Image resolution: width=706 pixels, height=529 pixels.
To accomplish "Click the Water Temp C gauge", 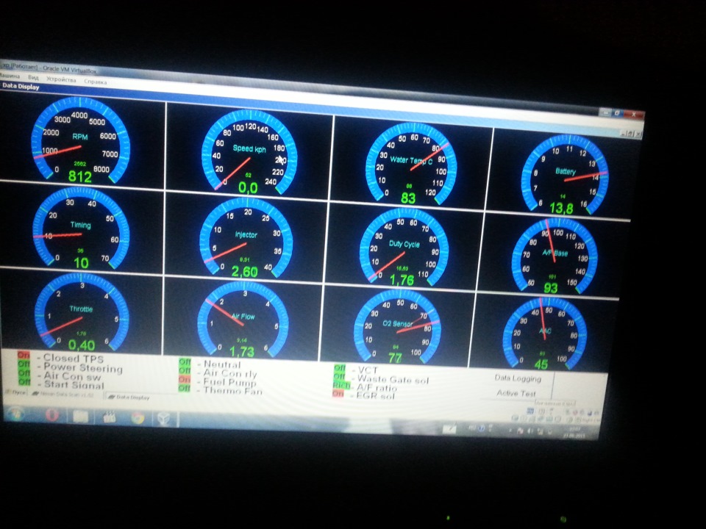I will coord(410,164).
